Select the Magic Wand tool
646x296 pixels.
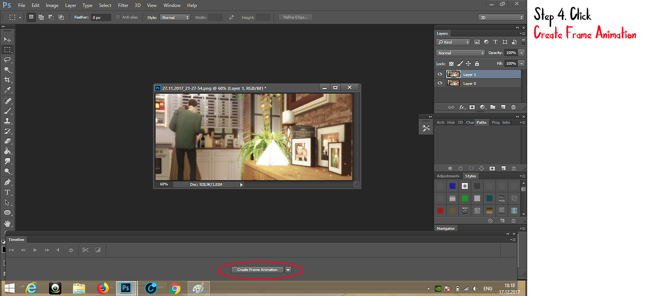click(8, 70)
